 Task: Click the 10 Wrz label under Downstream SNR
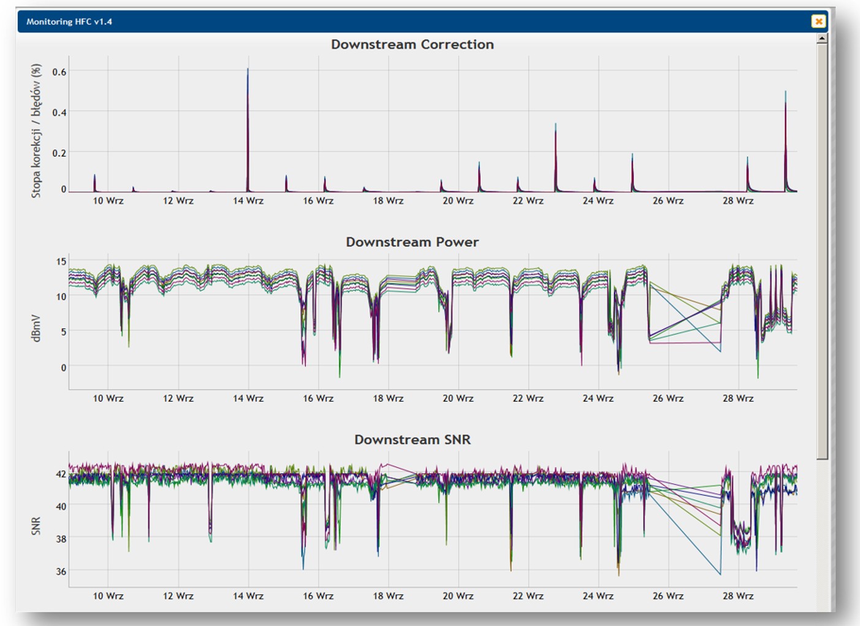pyautogui.click(x=108, y=596)
